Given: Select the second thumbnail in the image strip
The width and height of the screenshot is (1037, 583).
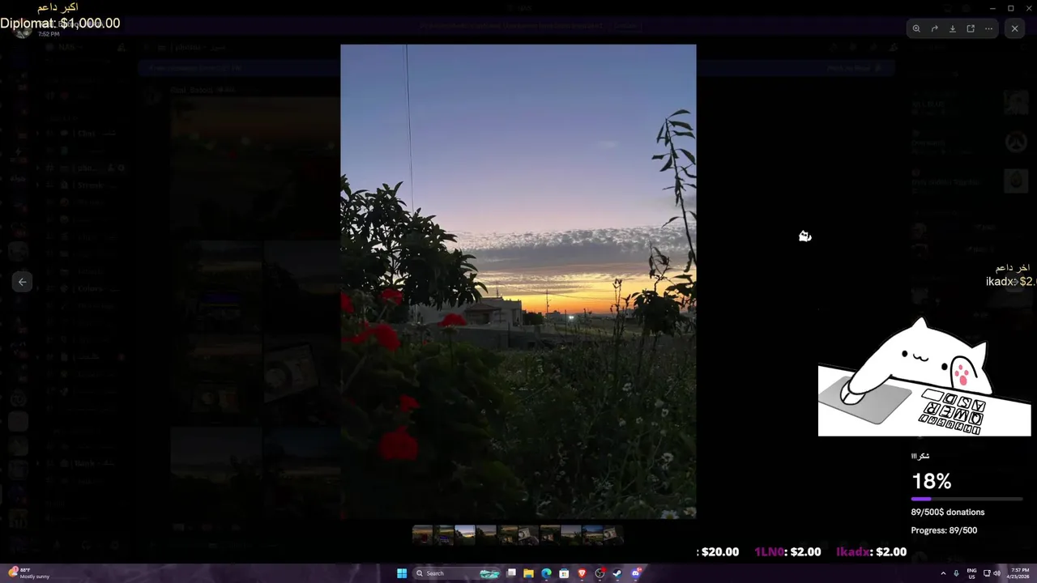Looking at the screenshot, I should click(444, 534).
